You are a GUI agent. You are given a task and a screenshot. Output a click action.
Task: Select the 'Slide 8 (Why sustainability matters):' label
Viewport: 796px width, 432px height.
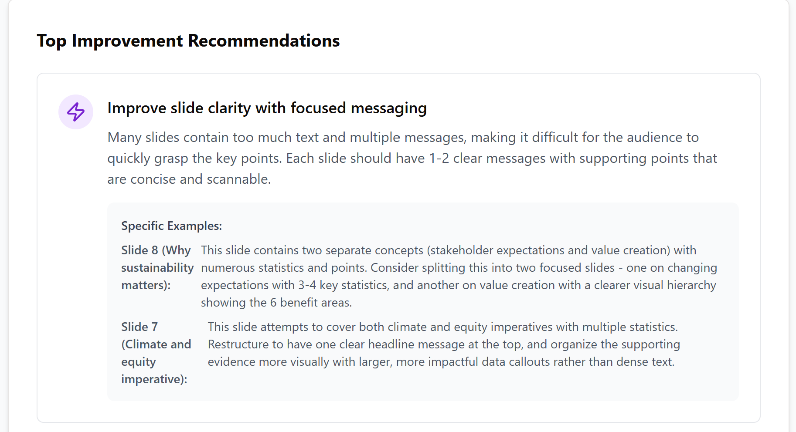pyautogui.click(x=157, y=267)
